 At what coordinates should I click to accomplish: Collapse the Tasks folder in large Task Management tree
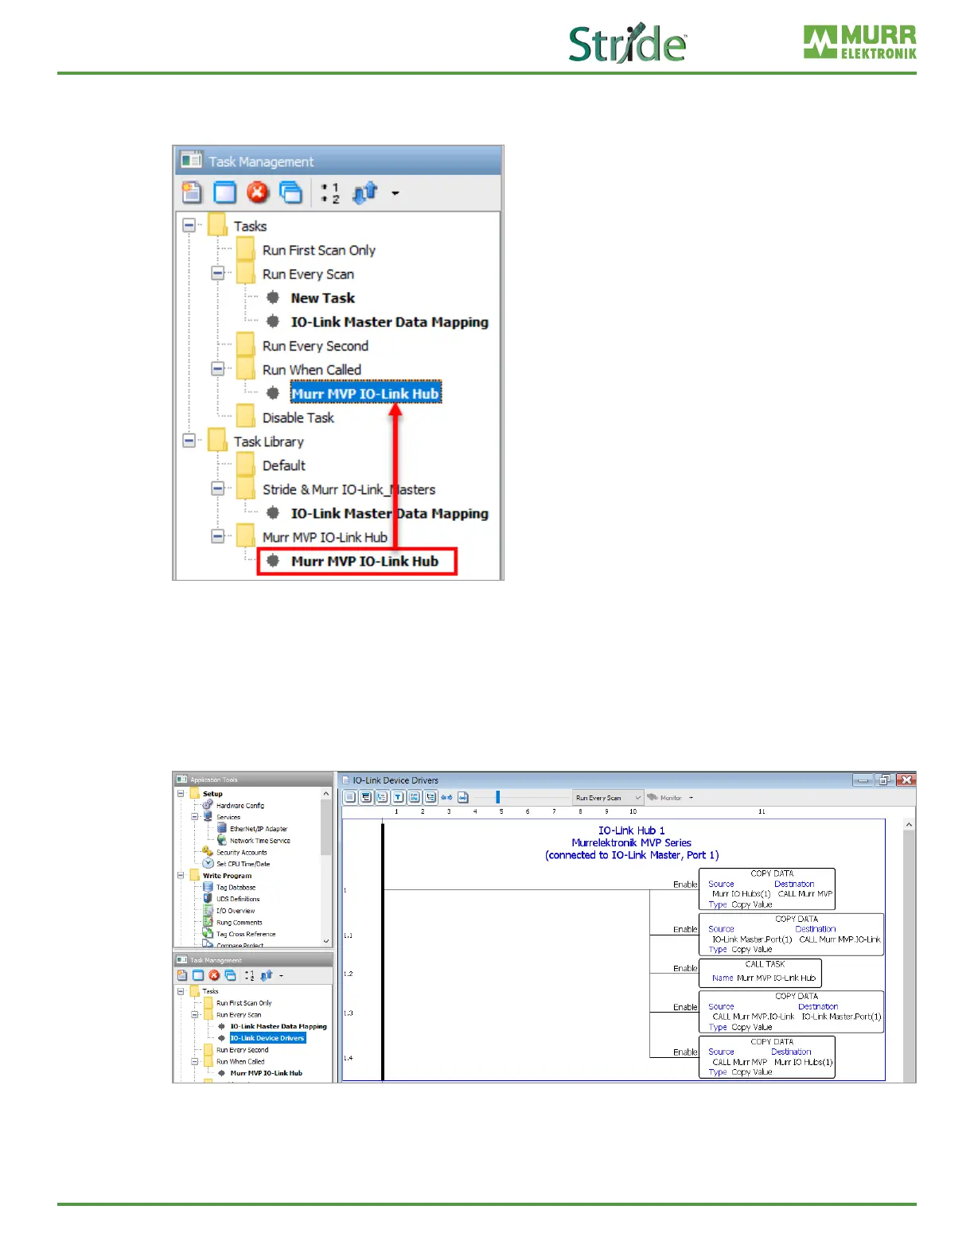[189, 226]
